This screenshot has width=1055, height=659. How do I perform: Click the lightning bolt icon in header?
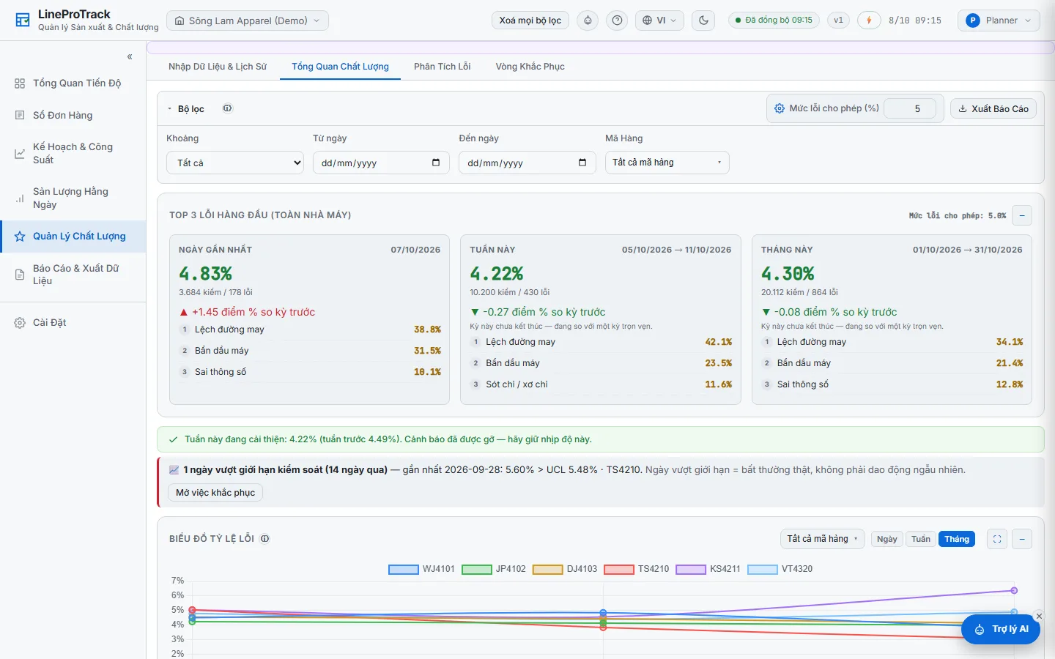click(x=869, y=21)
